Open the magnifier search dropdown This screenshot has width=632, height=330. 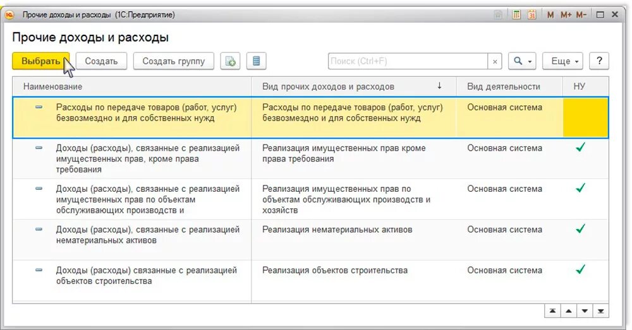pyautogui.click(x=522, y=61)
